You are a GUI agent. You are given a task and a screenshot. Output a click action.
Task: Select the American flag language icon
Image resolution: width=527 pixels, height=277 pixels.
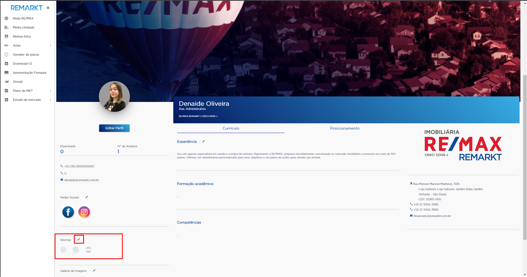click(x=76, y=250)
